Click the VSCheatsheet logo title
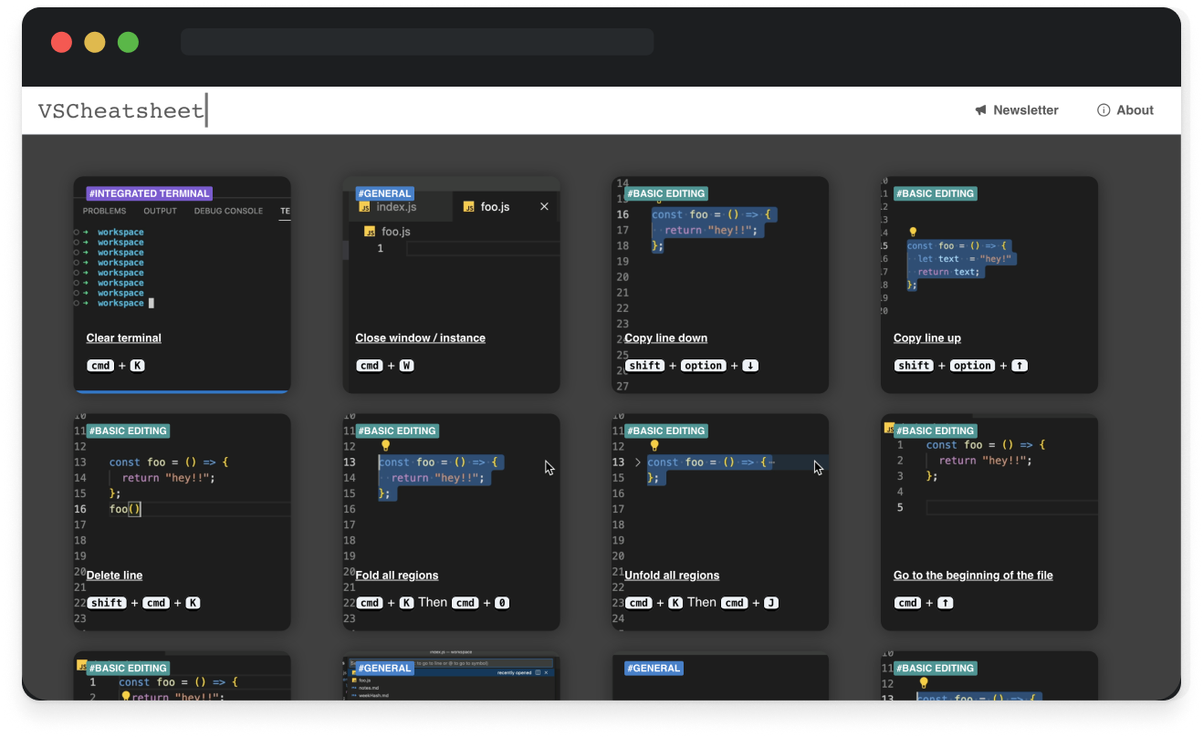 (x=120, y=110)
